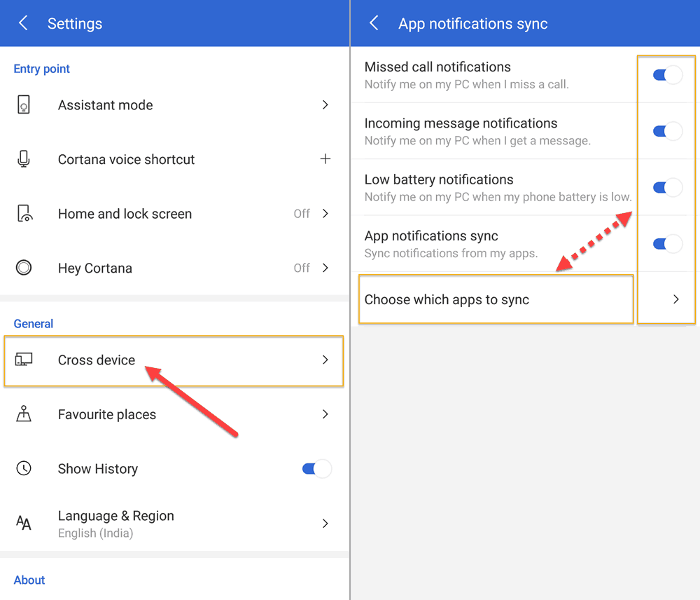Tap Low battery notifications title
Viewport: 700px width, 600px height.
point(439,179)
